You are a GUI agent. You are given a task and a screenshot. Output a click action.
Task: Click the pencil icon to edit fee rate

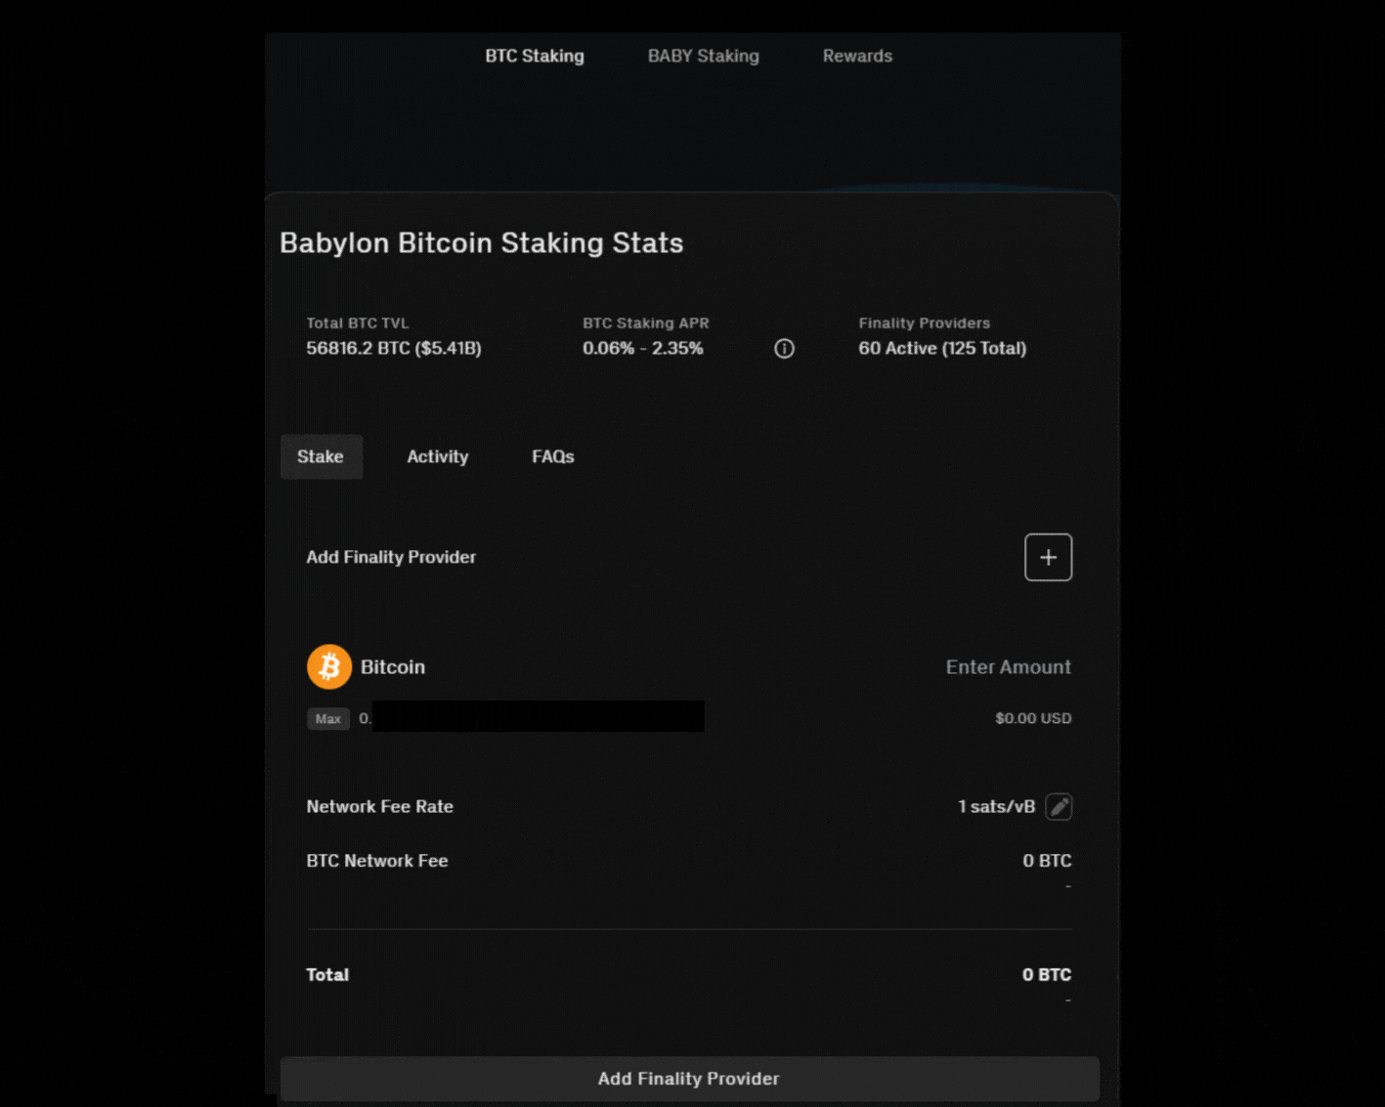coord(1060,806)
